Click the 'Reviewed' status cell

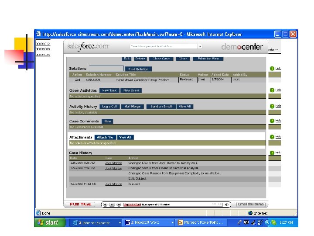pyautogui.click(x=187, y=80)
